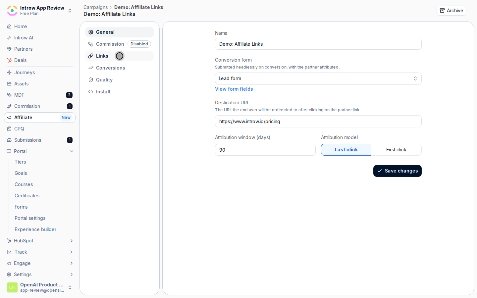This screenshot has height=298, width=477.
Task: Click the Introw AI sparkle icon
Action: [9, 38]
